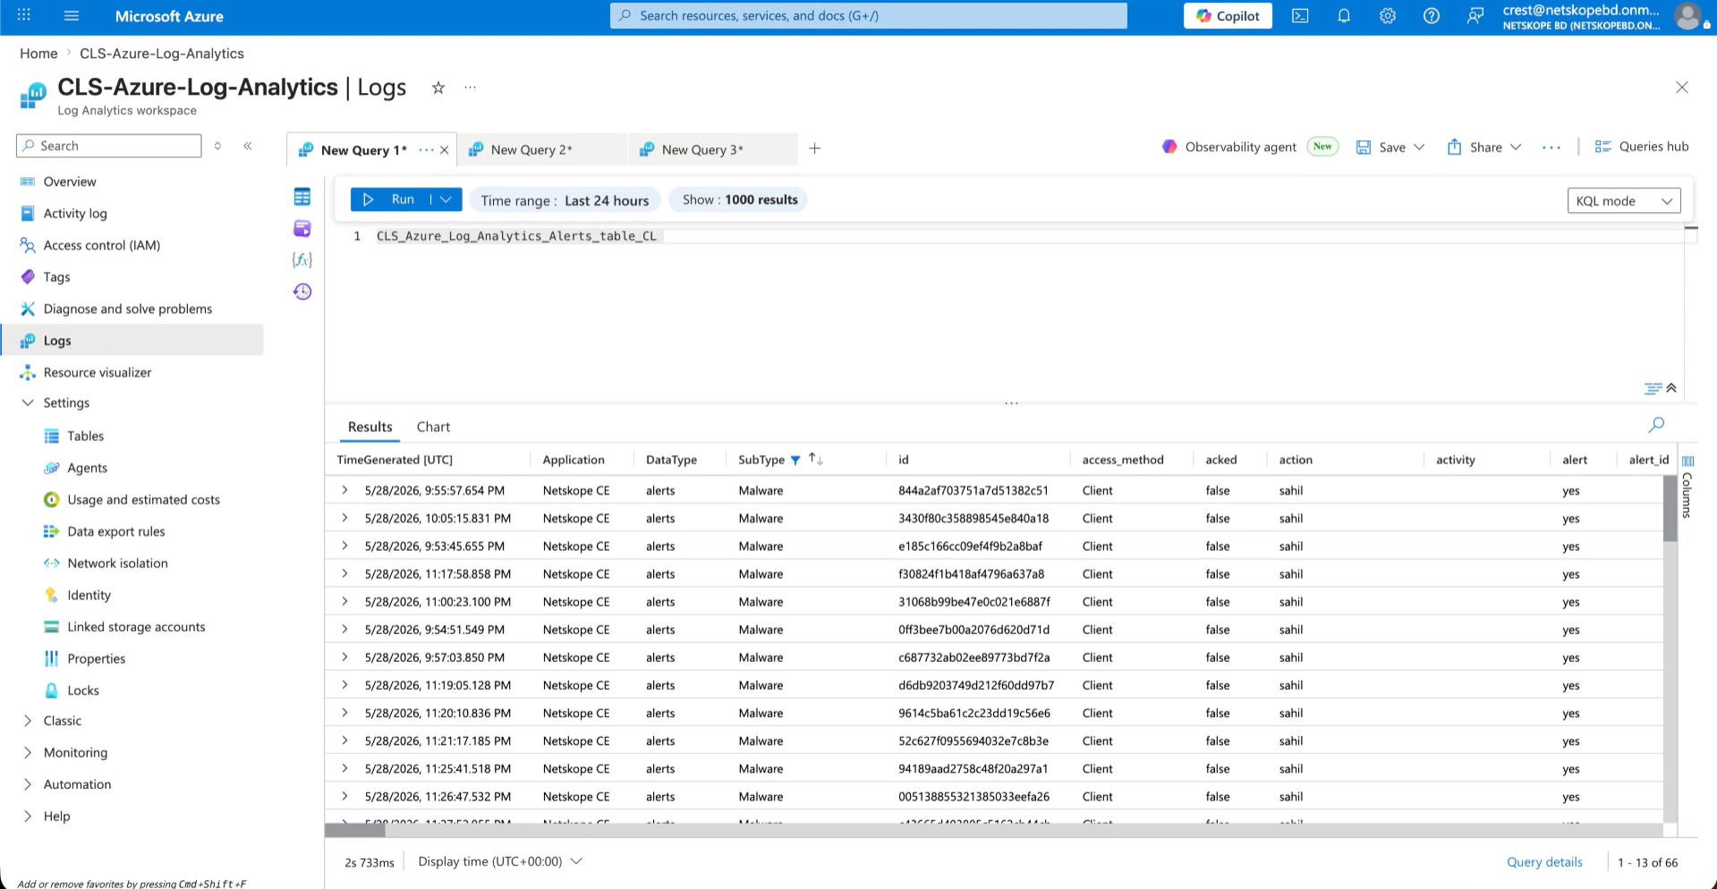Collapse the Settings section in sidebar
Image resolution: width=1717 pixels, height=889 pixels.
[x=28, y=402]
